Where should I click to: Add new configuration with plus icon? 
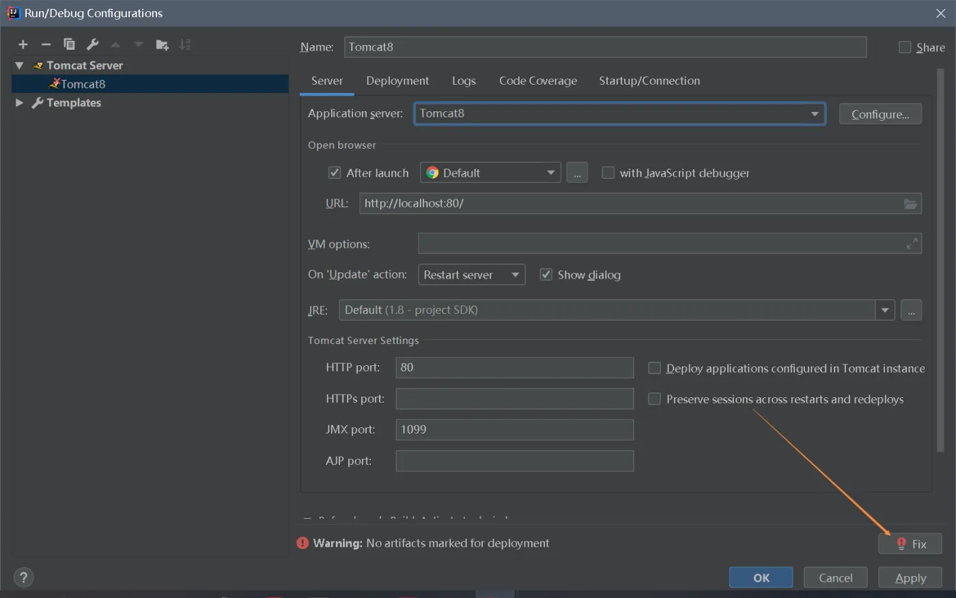pos(23,44)
